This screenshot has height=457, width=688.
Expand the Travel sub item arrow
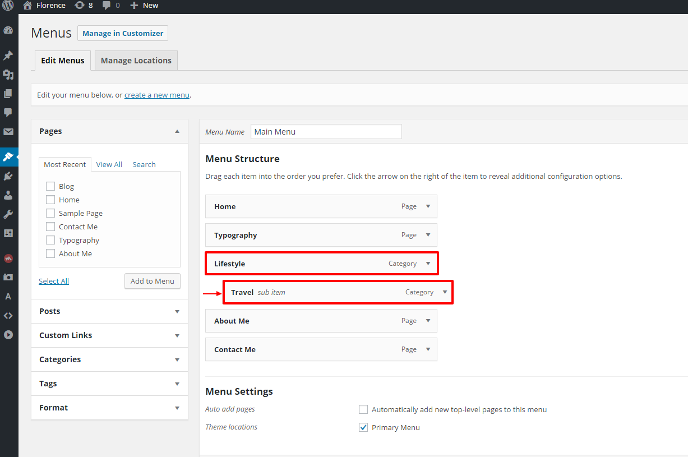(x=445, y=292)
